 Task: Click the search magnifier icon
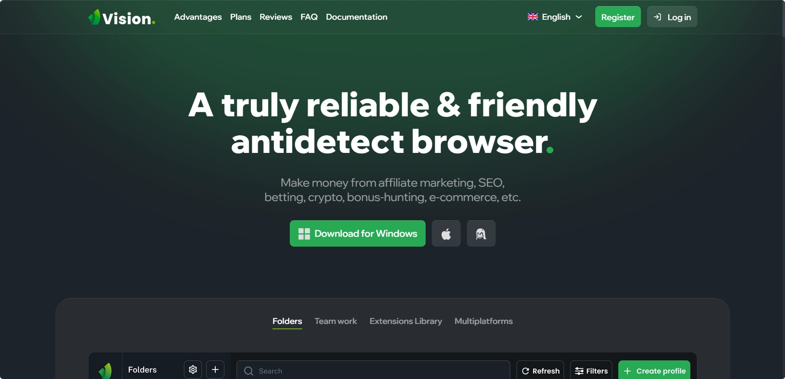point(249,371)
